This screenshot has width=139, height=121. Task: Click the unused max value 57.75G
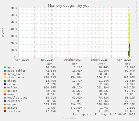[130, 91]
